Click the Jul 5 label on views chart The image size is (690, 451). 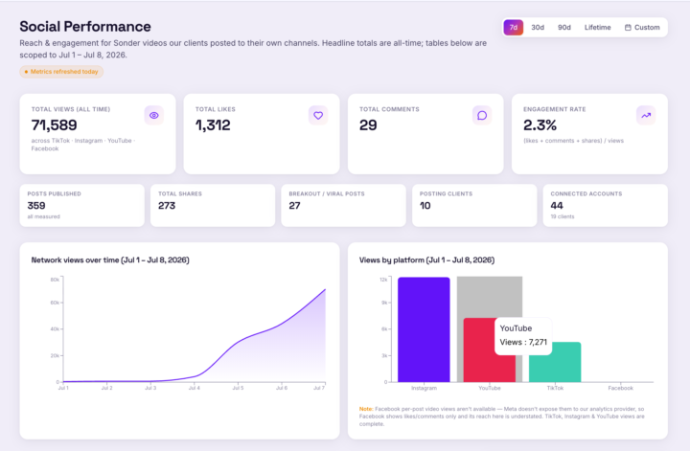(x=238, y=388)
